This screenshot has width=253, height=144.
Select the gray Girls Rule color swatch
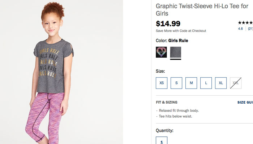(176, 53)
